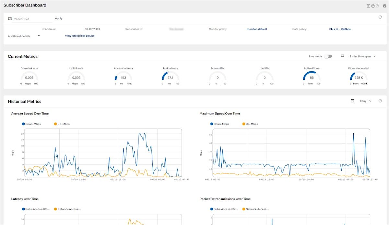The height and width of the screenshot is (225, 389).
Task: Click the Flows since start gauge
Action: (x=359, y=77)
